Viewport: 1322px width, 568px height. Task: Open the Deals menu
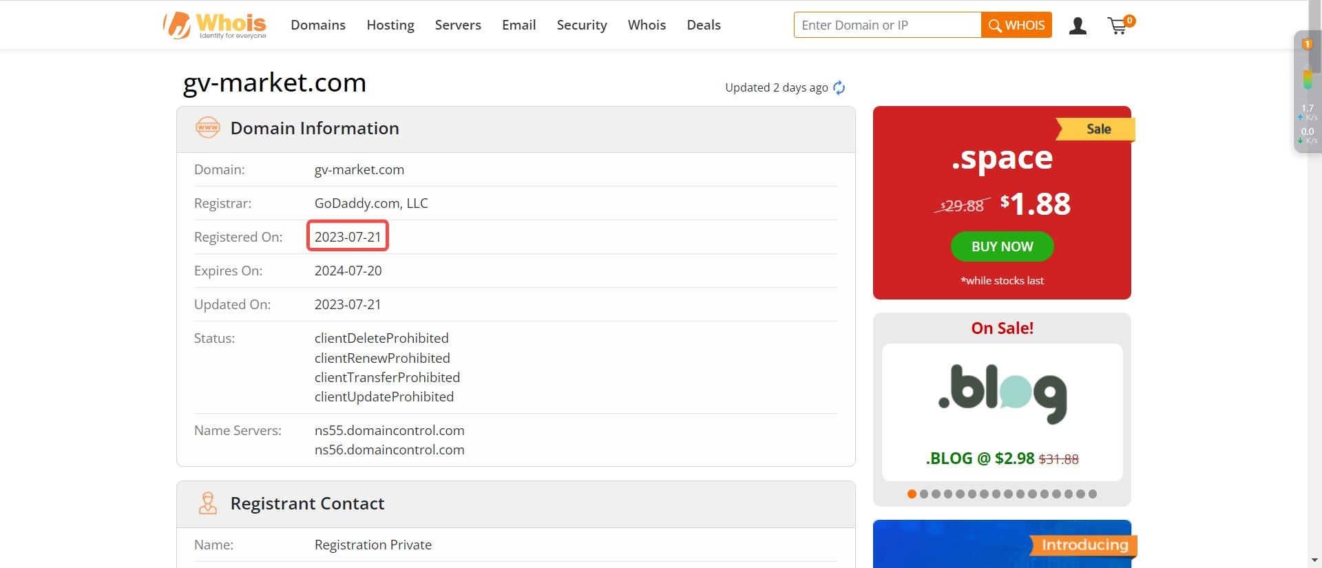(704, 25)
